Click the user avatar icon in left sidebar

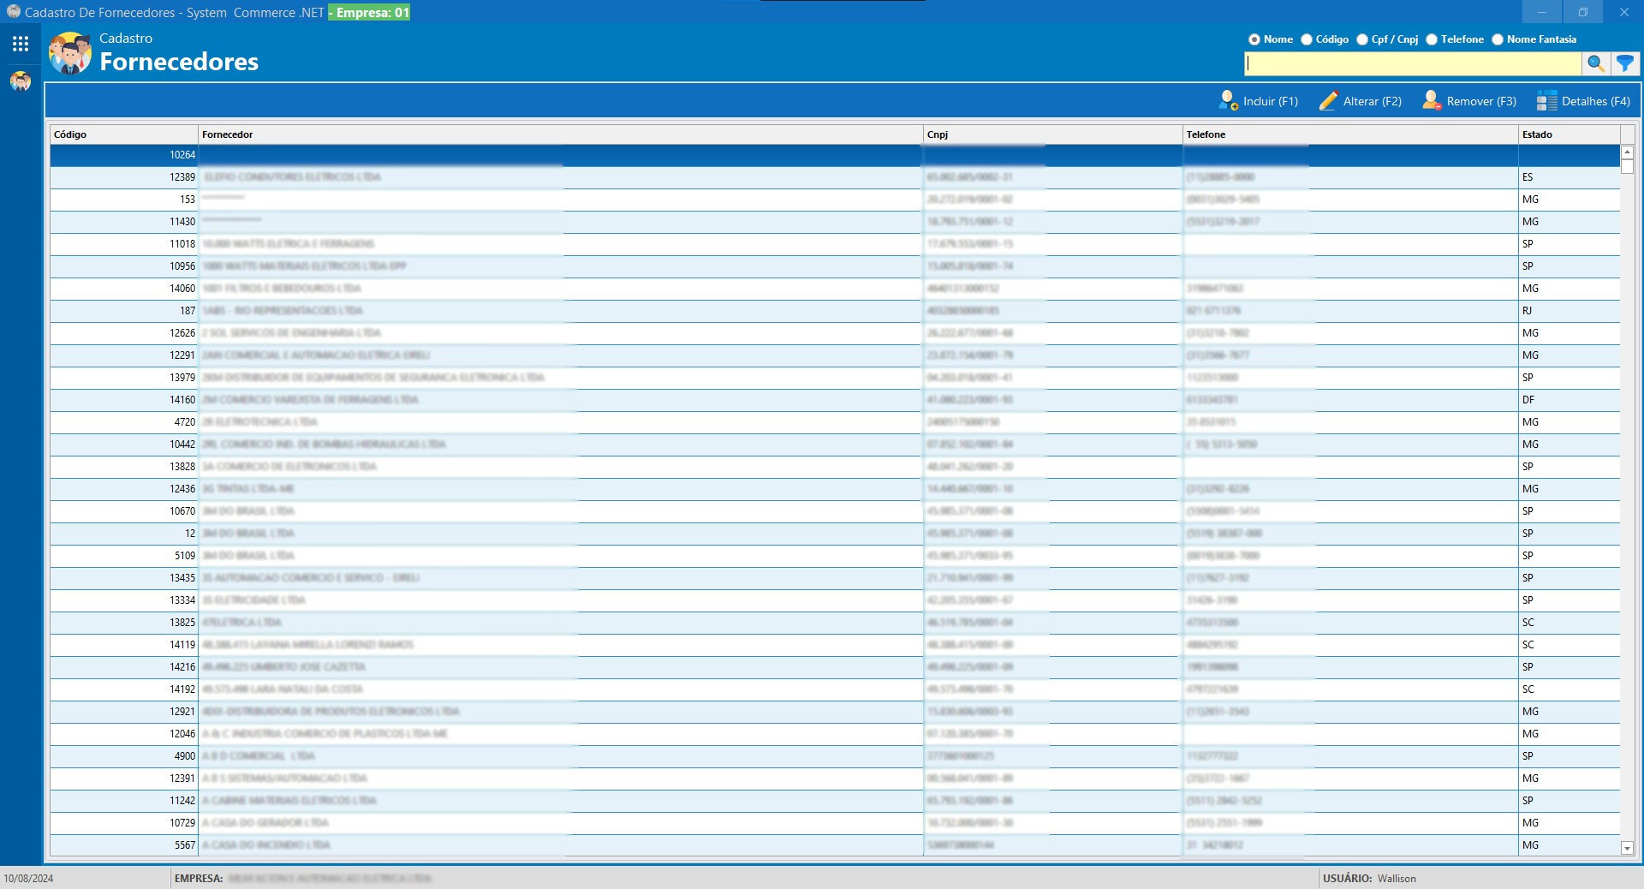click(x=21, y=81)
